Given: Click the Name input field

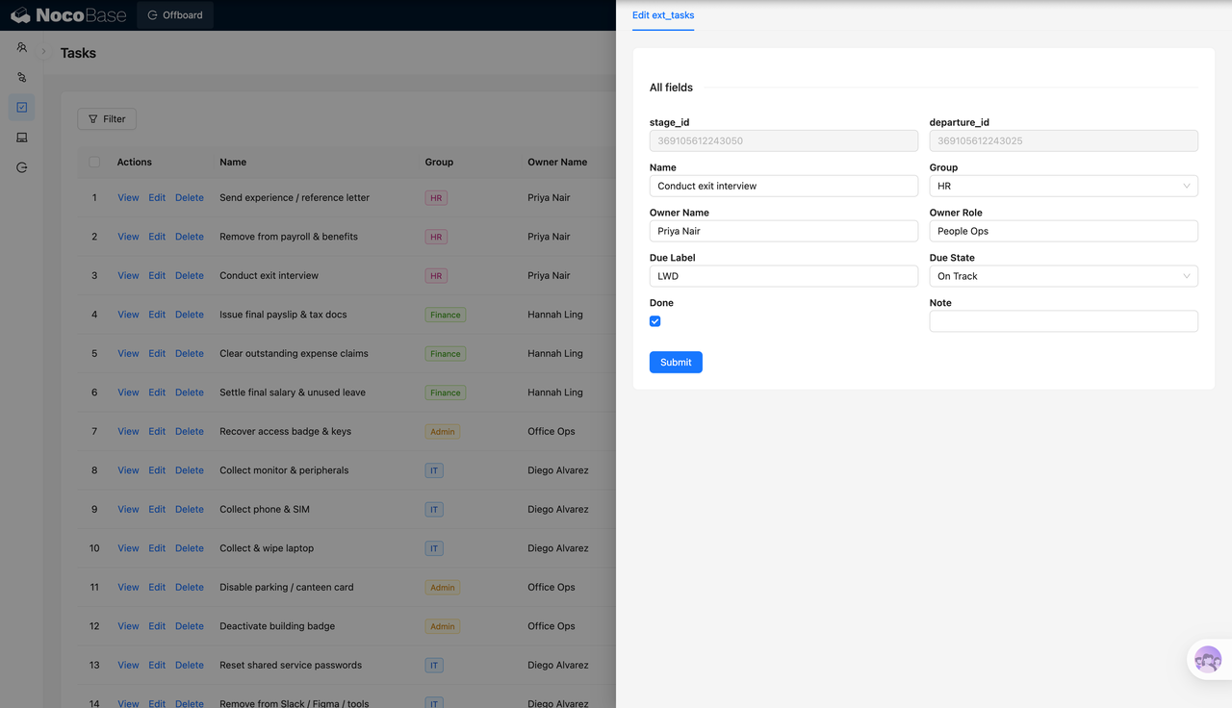Looking at the screenshot, I should (783, 186).
